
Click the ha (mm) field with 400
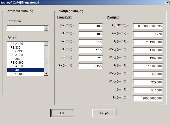pos(91,26)
